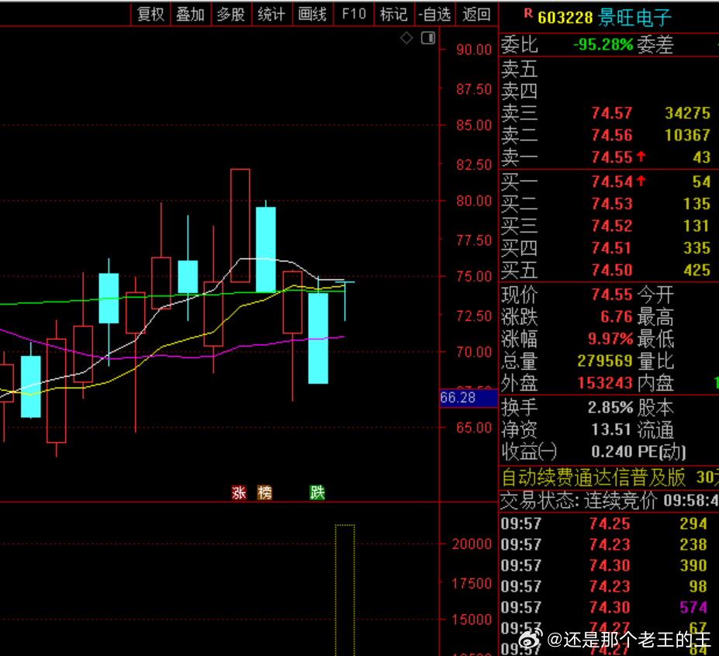Click the 20000 volume axis label
This screenshot has width=719, height=656.
tap(472, 544)
